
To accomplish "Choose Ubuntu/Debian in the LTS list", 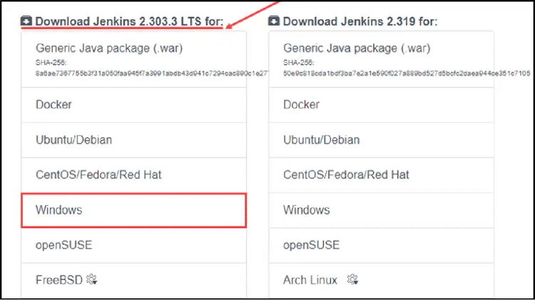I will (73, 140).
